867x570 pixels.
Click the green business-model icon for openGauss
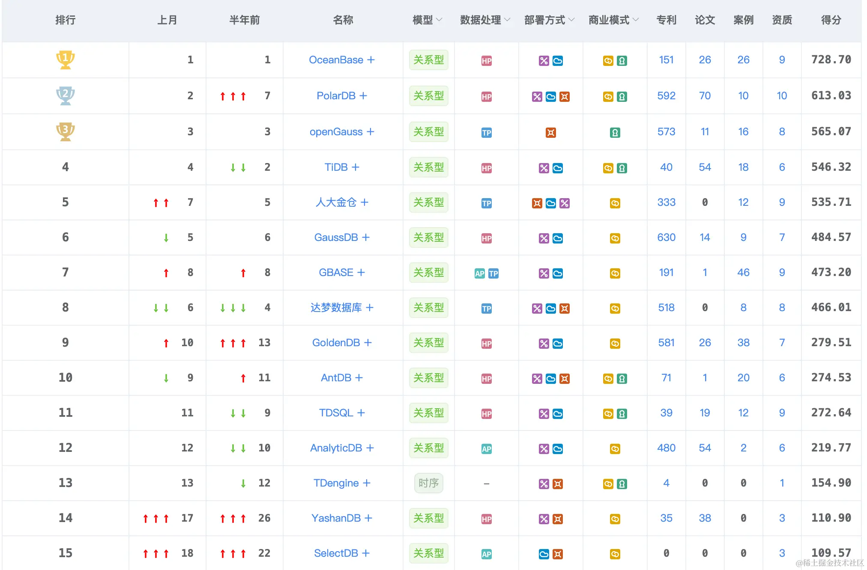615,133
